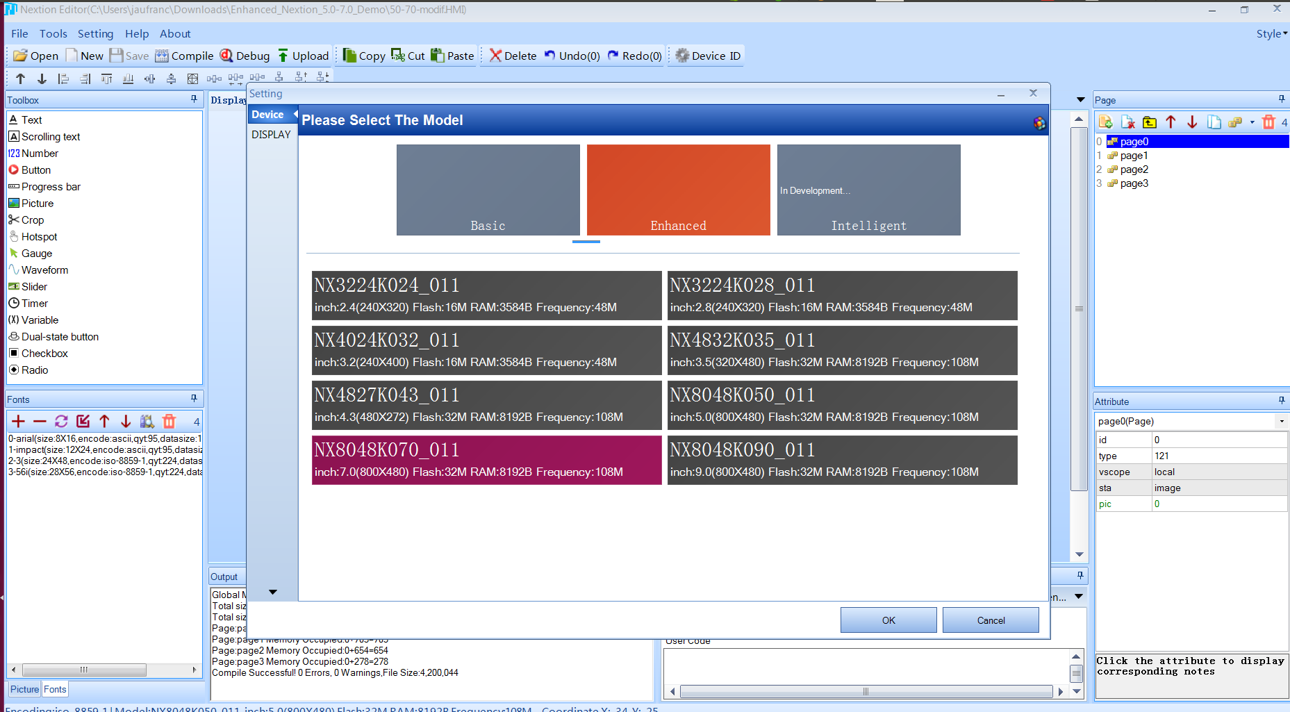Click the Bring to top arrow icon

20,78
